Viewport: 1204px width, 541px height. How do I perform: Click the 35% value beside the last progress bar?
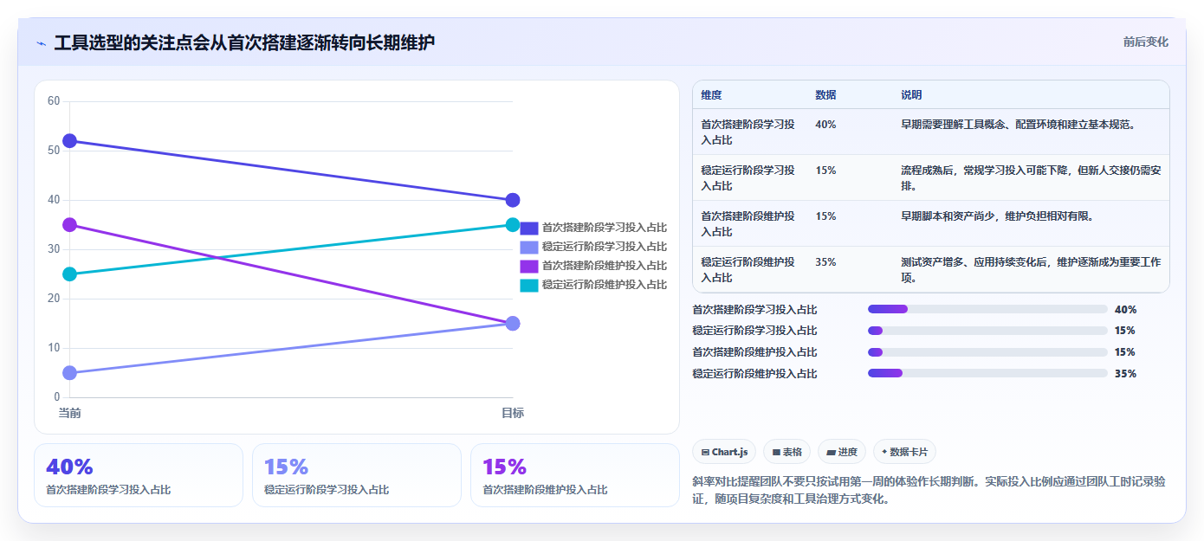click(x=1126, y=374)
